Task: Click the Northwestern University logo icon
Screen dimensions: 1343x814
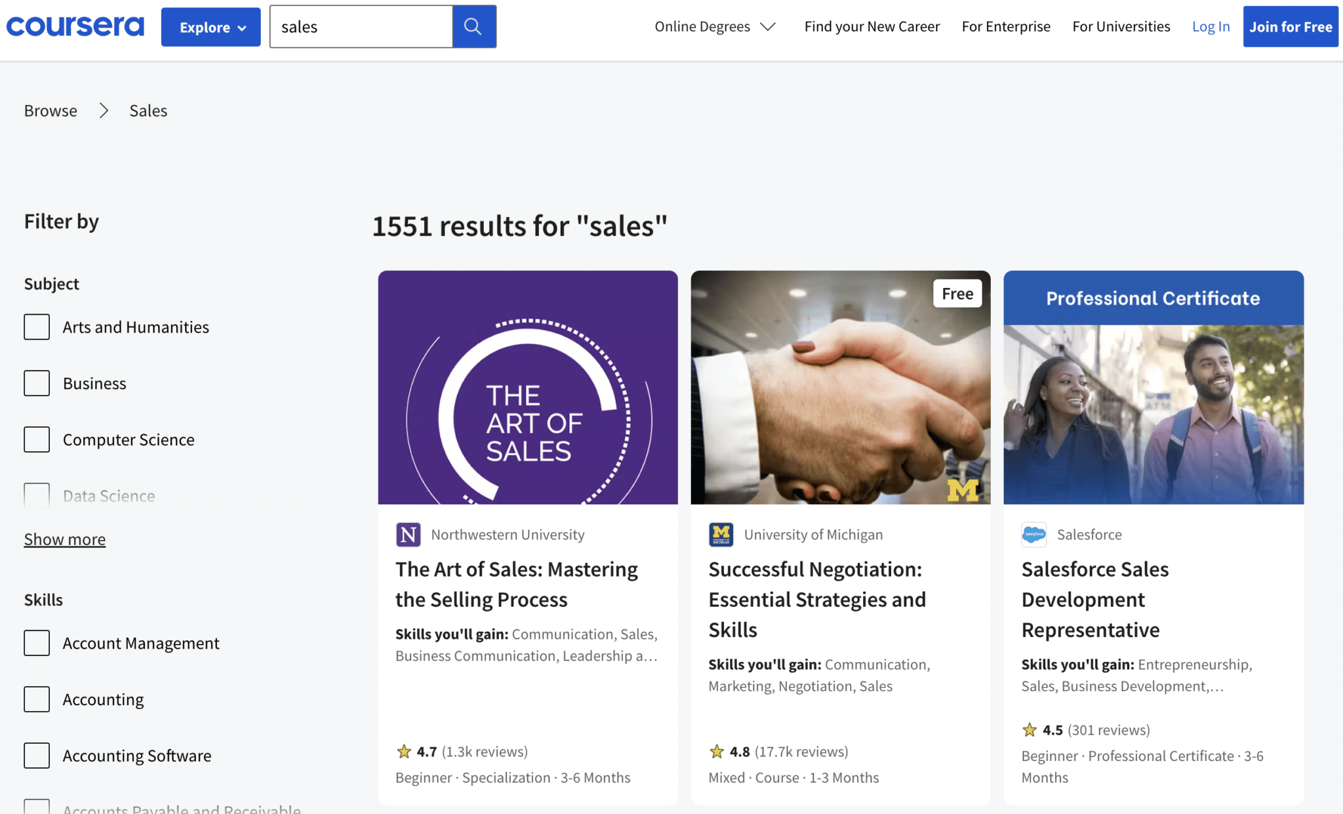Action: (x=408, y=535)
